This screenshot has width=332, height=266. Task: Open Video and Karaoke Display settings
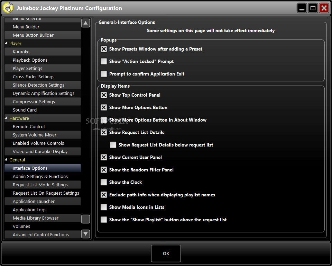(x=43, y=151)
